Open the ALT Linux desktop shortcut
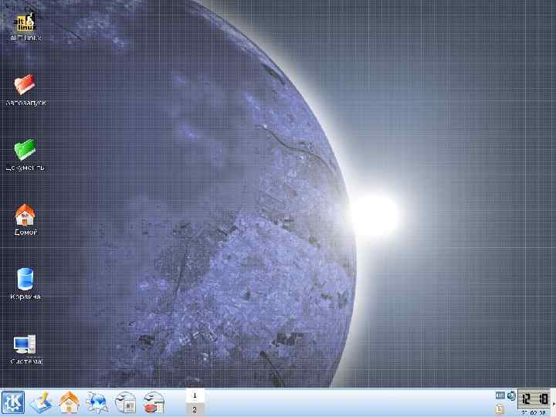This screenshot has width=556, height=417. (x=25, y=26)
